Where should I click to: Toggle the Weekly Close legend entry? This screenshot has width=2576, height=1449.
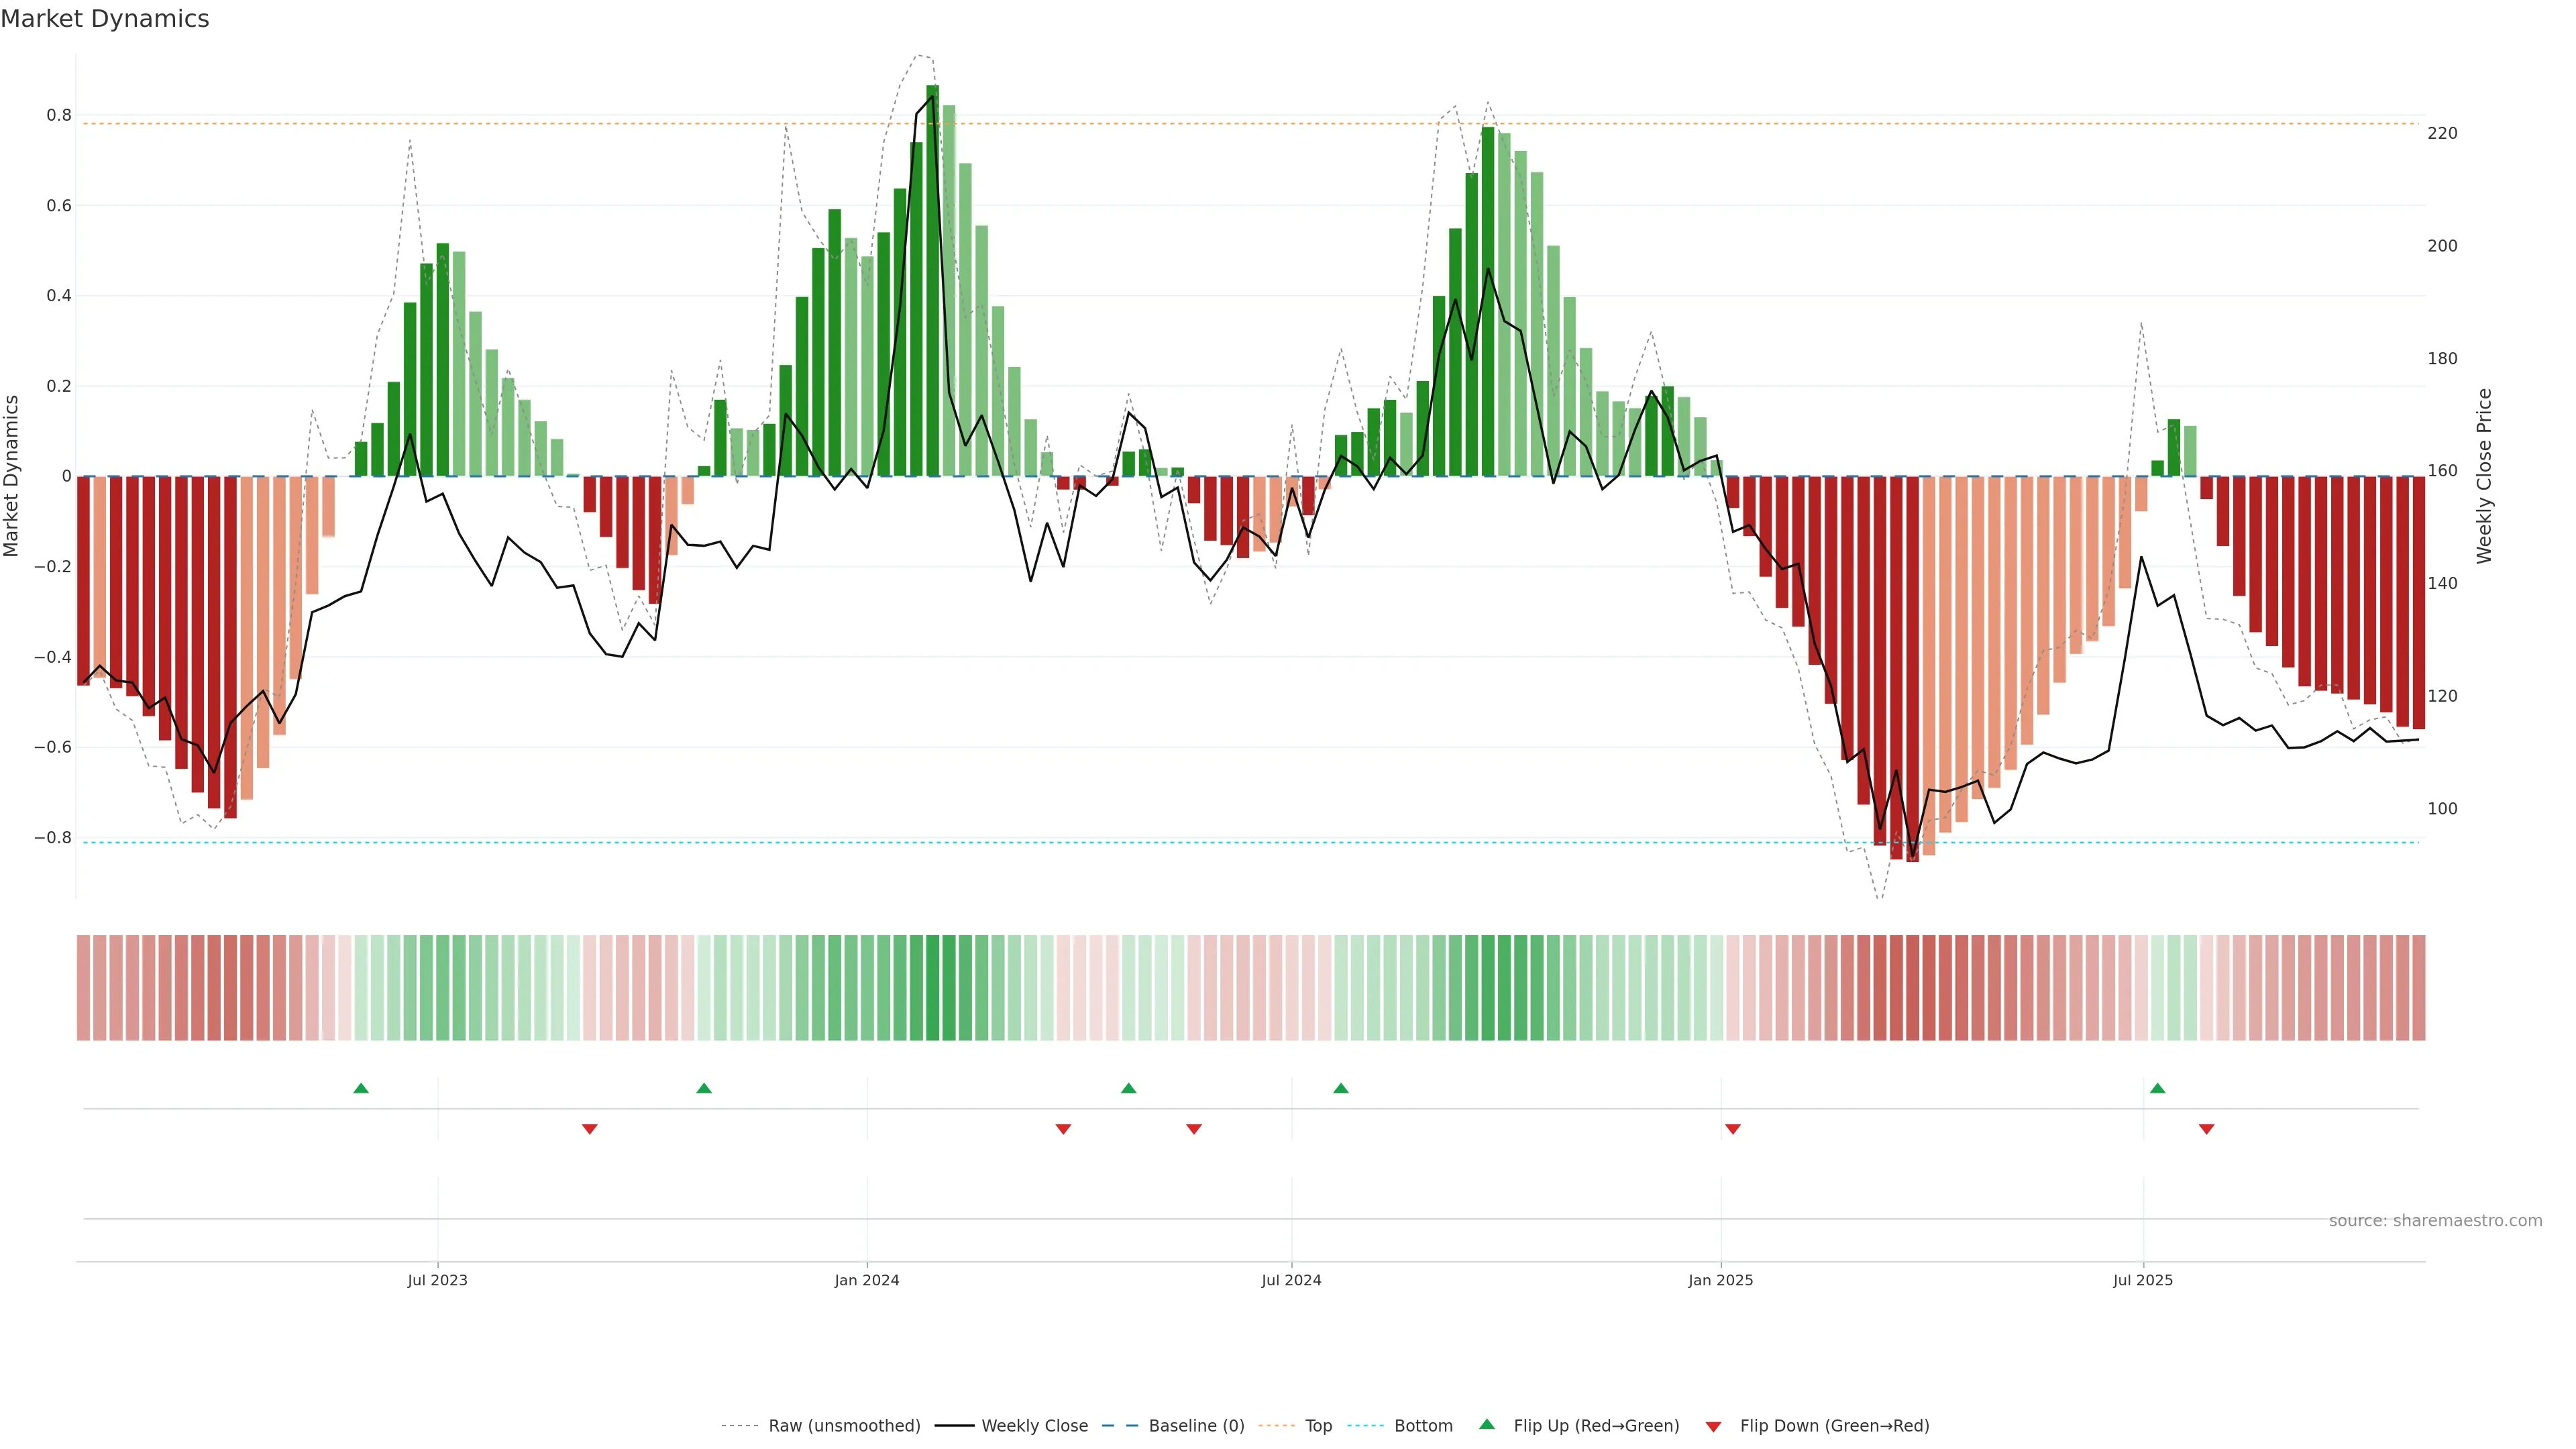pyautogui.click(x=1034, y=1425)
